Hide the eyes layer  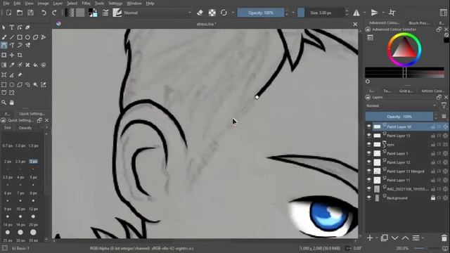tap(368, 144)
